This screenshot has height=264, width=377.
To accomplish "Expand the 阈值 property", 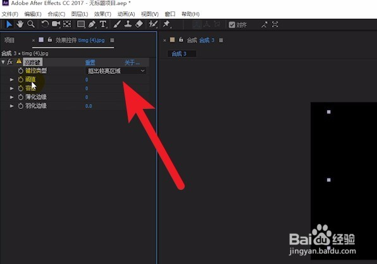I will pyautogui.click(x=11, y=79).
